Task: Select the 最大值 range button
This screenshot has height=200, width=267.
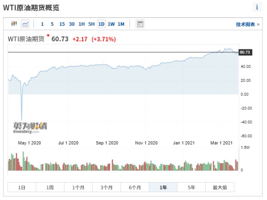Action: tap(220, 187)
